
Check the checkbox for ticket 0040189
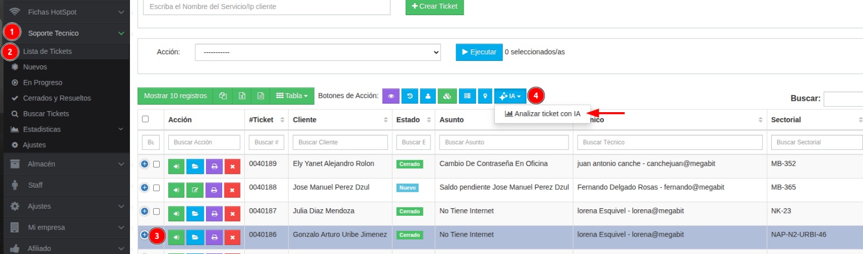(156, 164)
